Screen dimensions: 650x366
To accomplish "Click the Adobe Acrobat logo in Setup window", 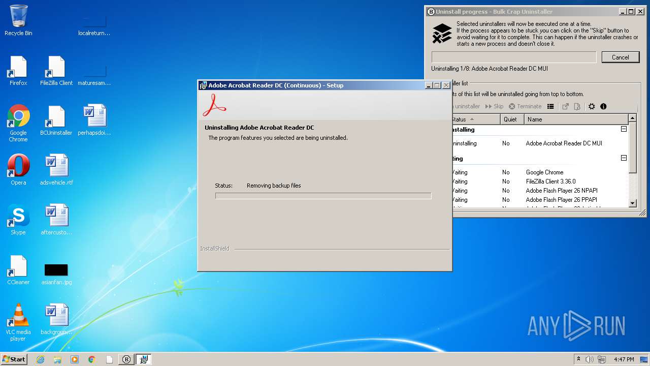I will click(x=214, y=105).
